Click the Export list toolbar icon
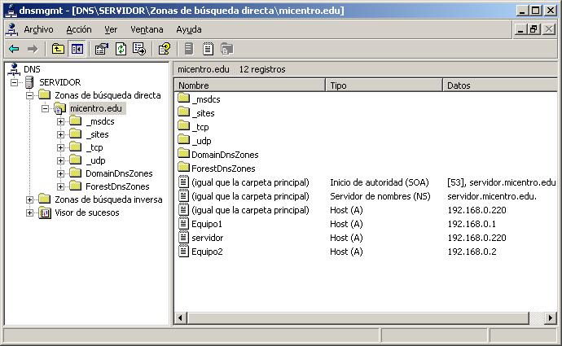The width and height of the screenshot is (562, 346). click(139, 49)
